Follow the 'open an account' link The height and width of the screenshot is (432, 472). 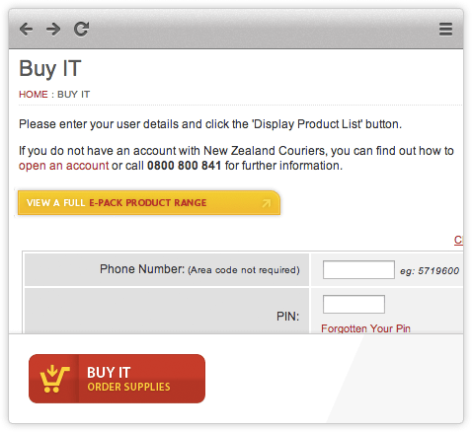click(x=63, y=166)
